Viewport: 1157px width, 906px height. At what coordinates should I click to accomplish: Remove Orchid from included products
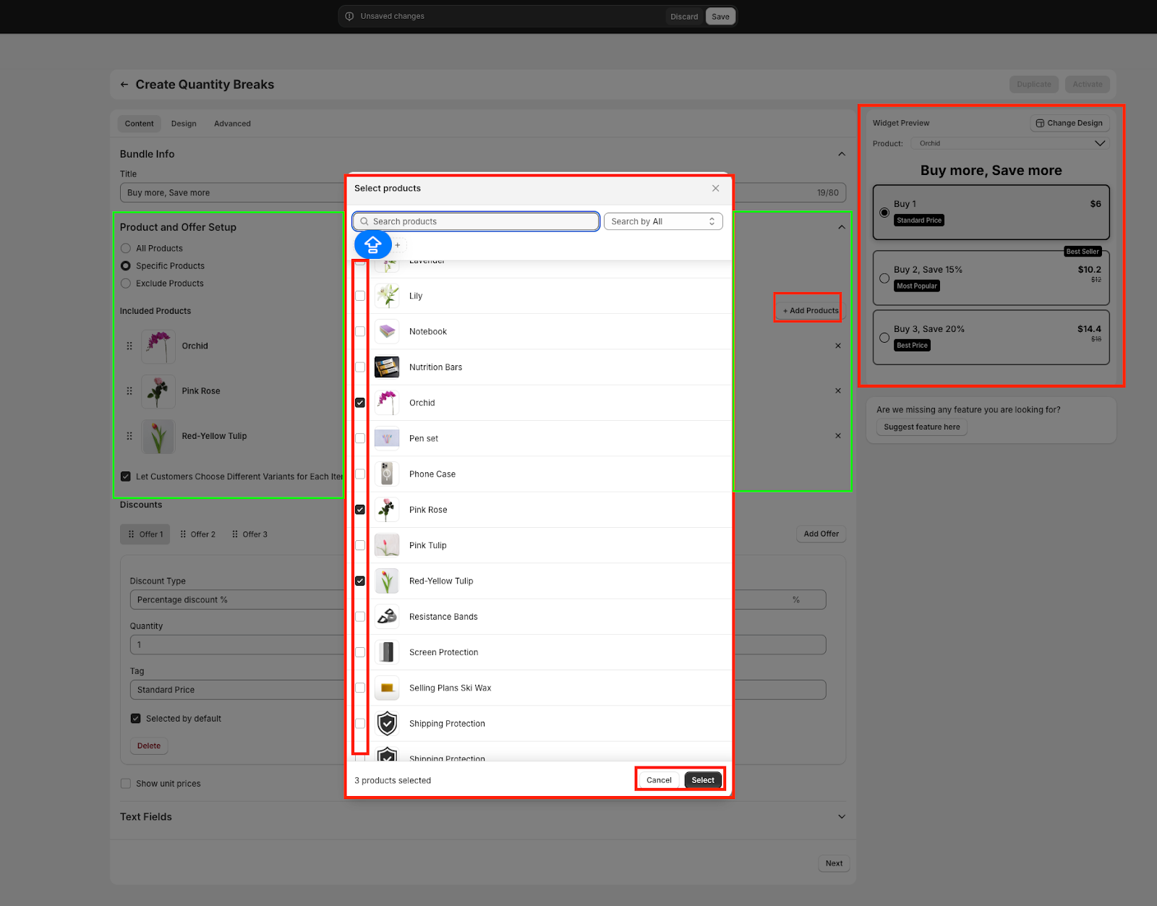point(837,346)
